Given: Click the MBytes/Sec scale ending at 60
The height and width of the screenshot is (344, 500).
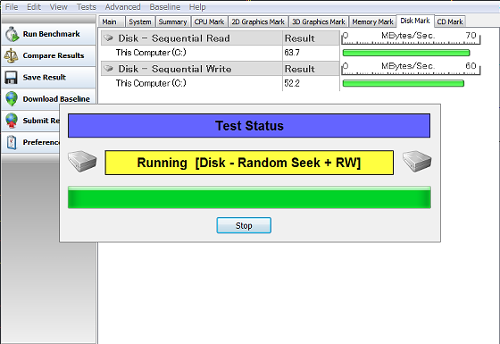Looking at the screenshot, I should [411, 68].
